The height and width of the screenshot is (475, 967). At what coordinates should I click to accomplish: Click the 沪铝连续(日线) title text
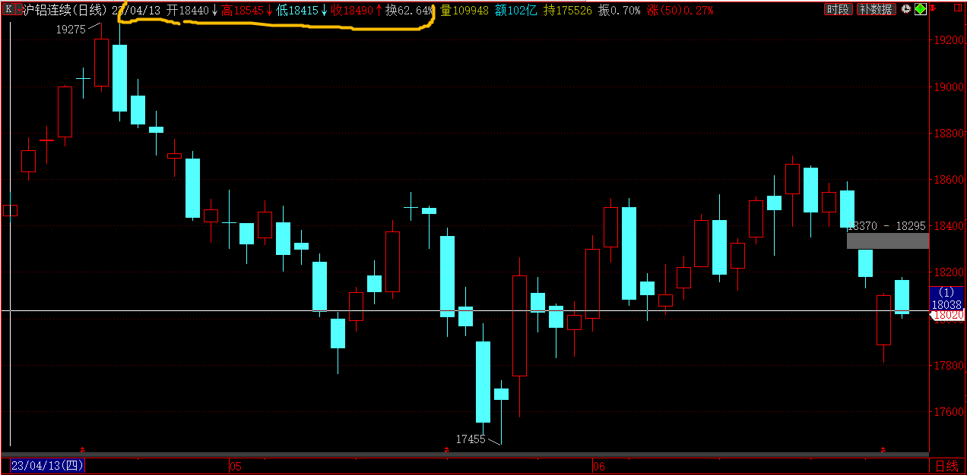[64, 11]
